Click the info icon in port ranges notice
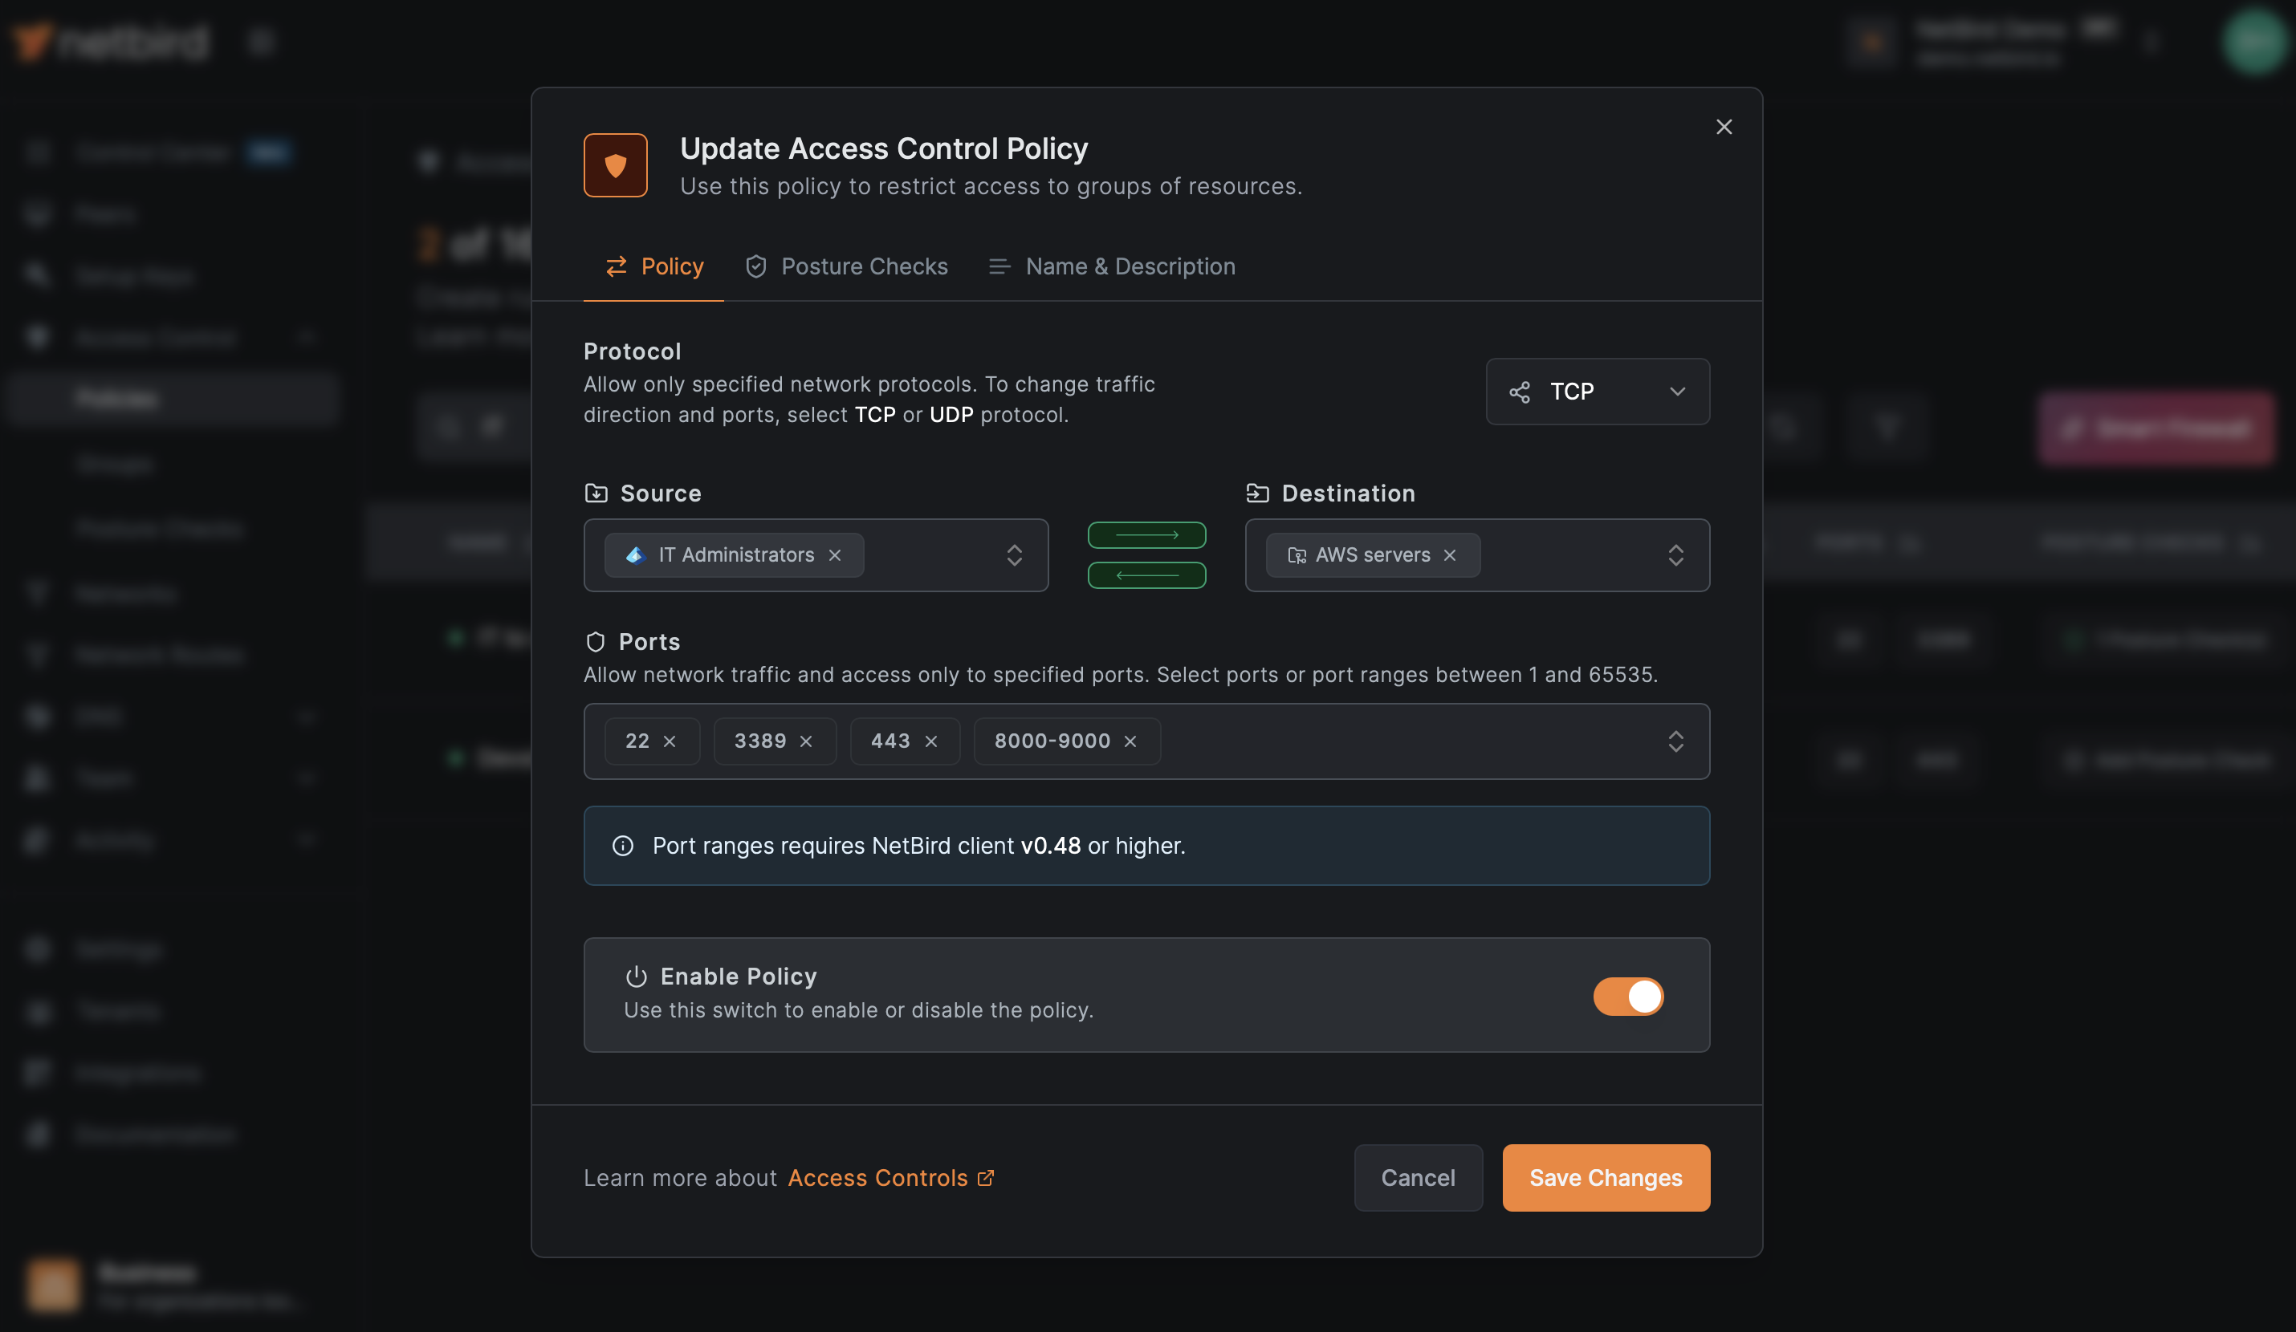2296x1332 pixels. [x=622, y=845]
